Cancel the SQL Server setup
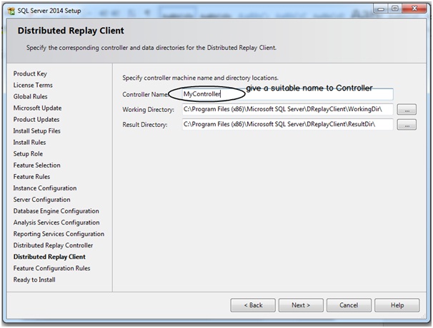The width and height of the screenshot is (433, 328). [x=349, y=305]
